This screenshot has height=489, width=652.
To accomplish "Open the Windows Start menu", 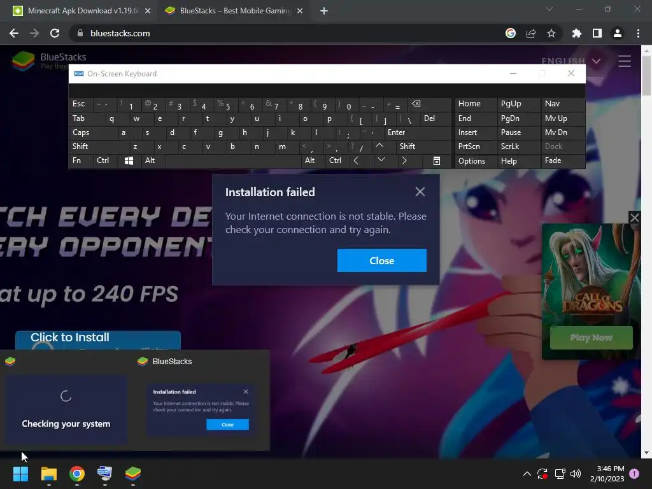I will pos(20,474).
